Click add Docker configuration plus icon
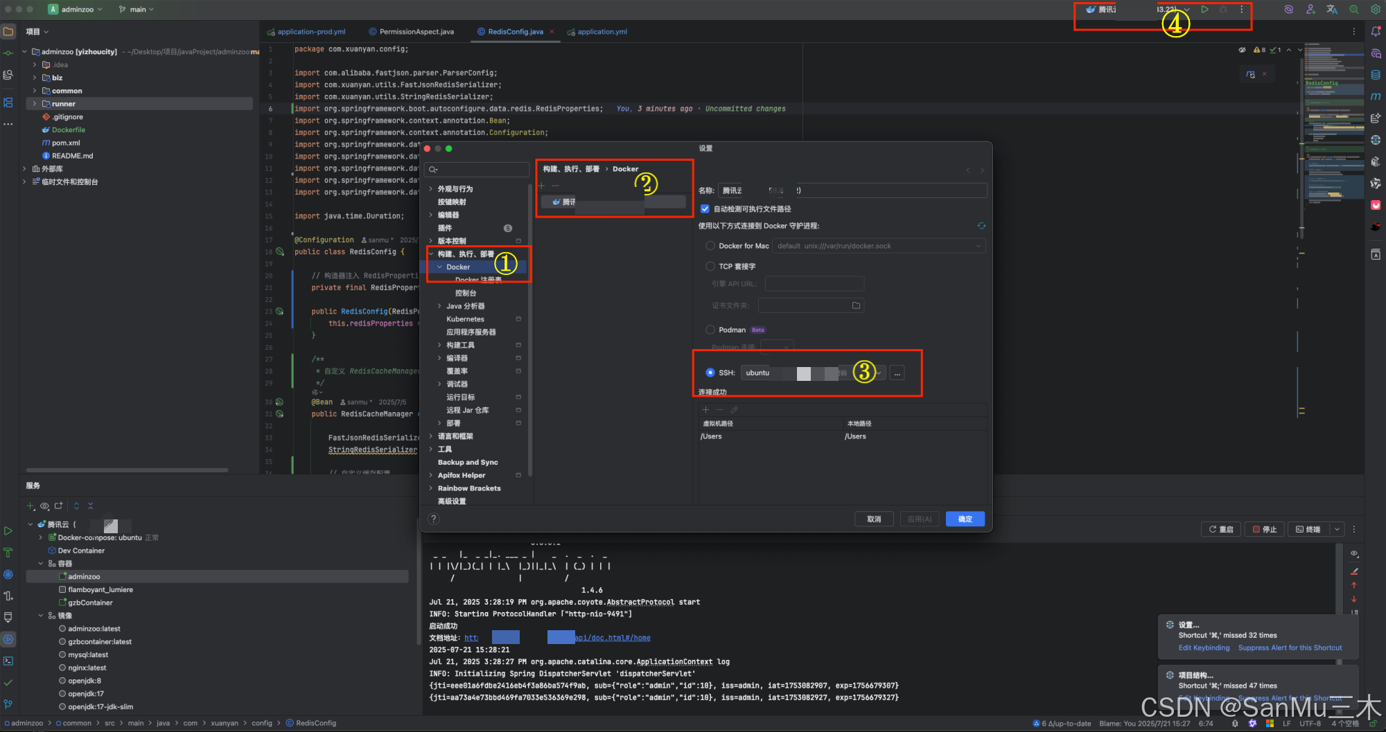Viewport: 1386px width, 732px height. [542, 186]
